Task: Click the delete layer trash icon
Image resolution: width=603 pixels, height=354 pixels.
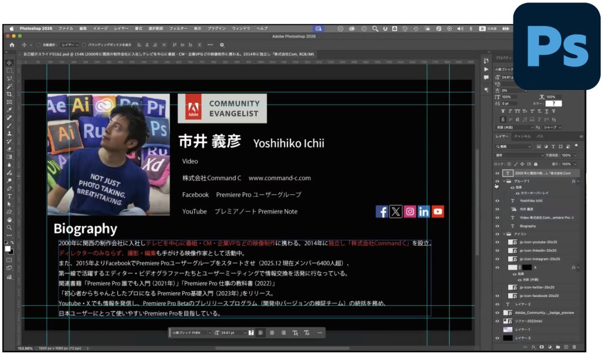Action: (574, 347)
